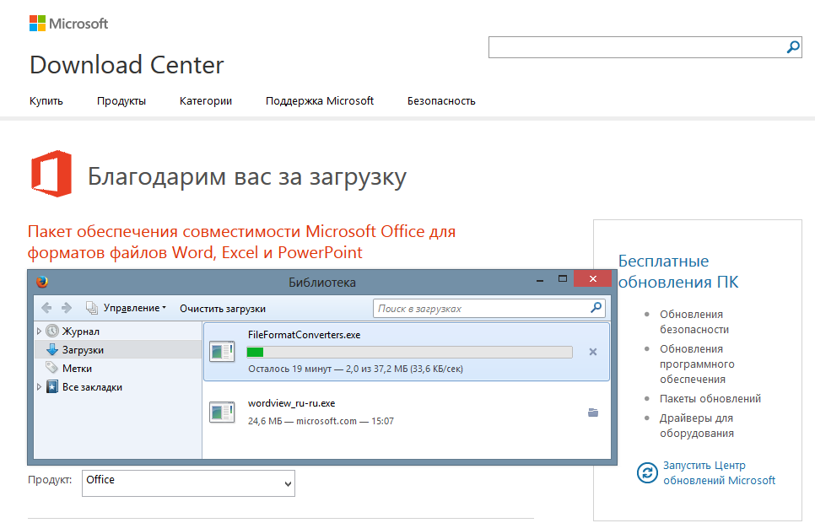Click the red Office logo icon
815x523 pixels.
[51, 173]
